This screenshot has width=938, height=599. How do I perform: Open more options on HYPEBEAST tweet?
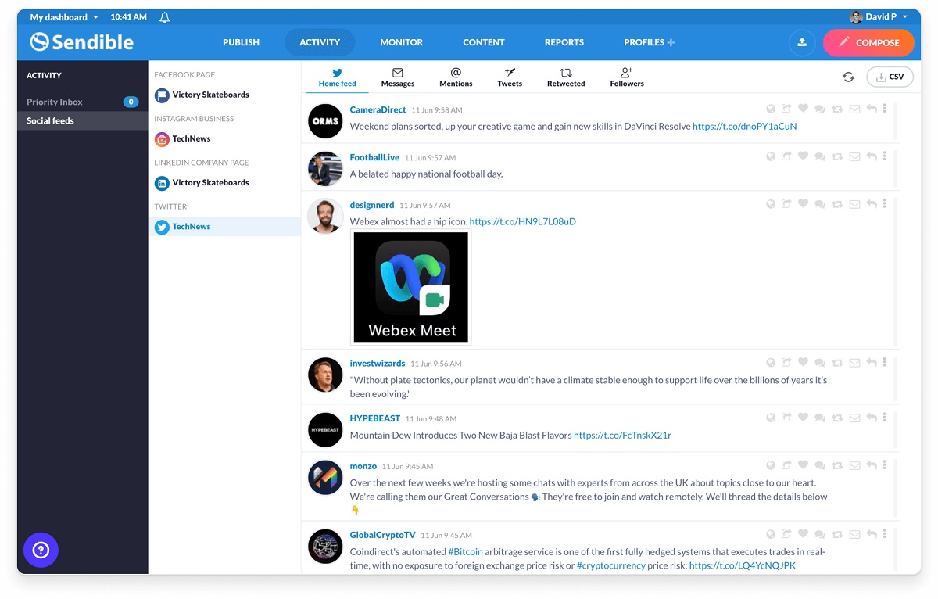pyautogui.click(x=885, y=418)
